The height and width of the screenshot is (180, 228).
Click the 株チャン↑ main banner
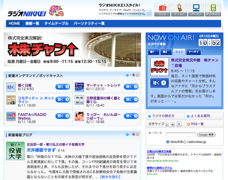tap(72, 50)
